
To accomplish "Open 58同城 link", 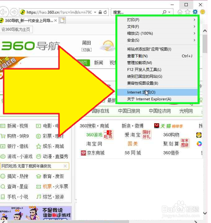I will pos(133,153).
